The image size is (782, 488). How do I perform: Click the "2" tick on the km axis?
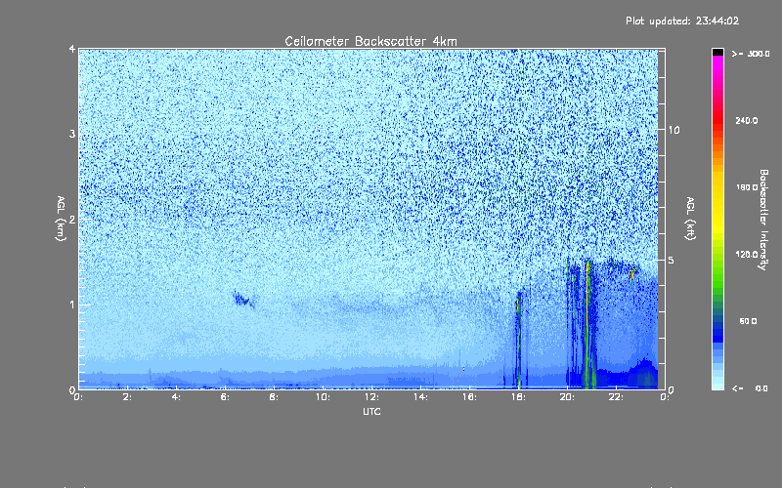coord(72,219)
